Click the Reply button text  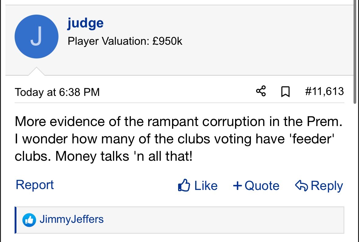(327, 186)
